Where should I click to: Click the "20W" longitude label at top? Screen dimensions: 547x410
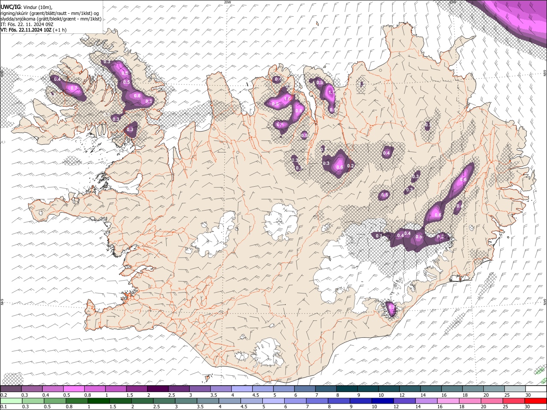[227, 2]
